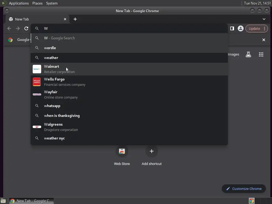Choose the Walgreens suggestion
Screen dimensions: 272x204
pyautogui.click(x=129, y=127)
